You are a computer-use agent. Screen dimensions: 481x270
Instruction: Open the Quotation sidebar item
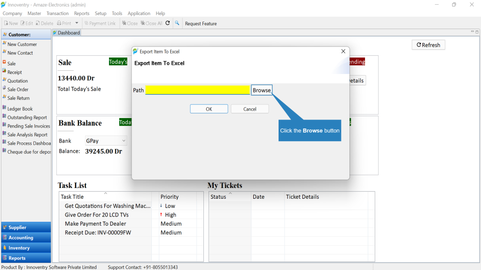click(x=17, y=81)
